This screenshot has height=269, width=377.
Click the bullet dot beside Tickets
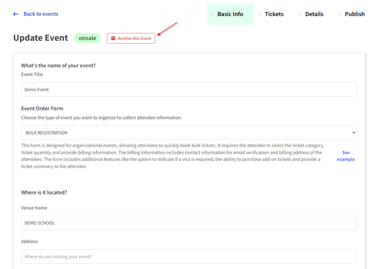(259, 14)
